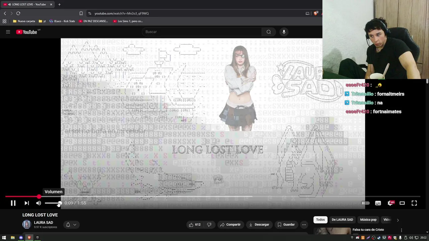Image resolution: width=429 pixels, height=241 pixels.
Task: Open the apps grid in bookmarks bar
Action: point(4,21)
